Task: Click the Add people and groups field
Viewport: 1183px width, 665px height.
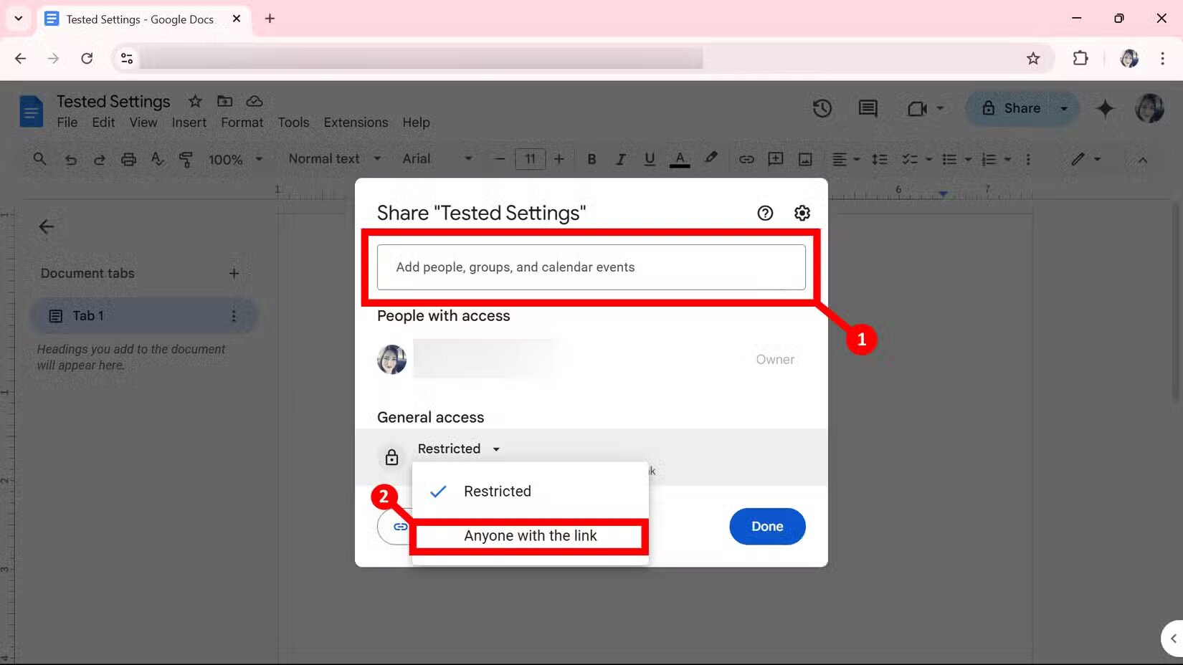Action: pyautogui.click(x=589, y=267)
